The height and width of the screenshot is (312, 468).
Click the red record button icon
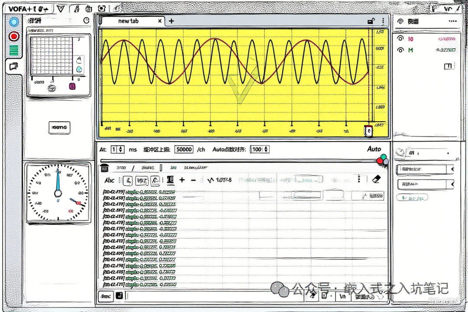[x=14, y=36]
